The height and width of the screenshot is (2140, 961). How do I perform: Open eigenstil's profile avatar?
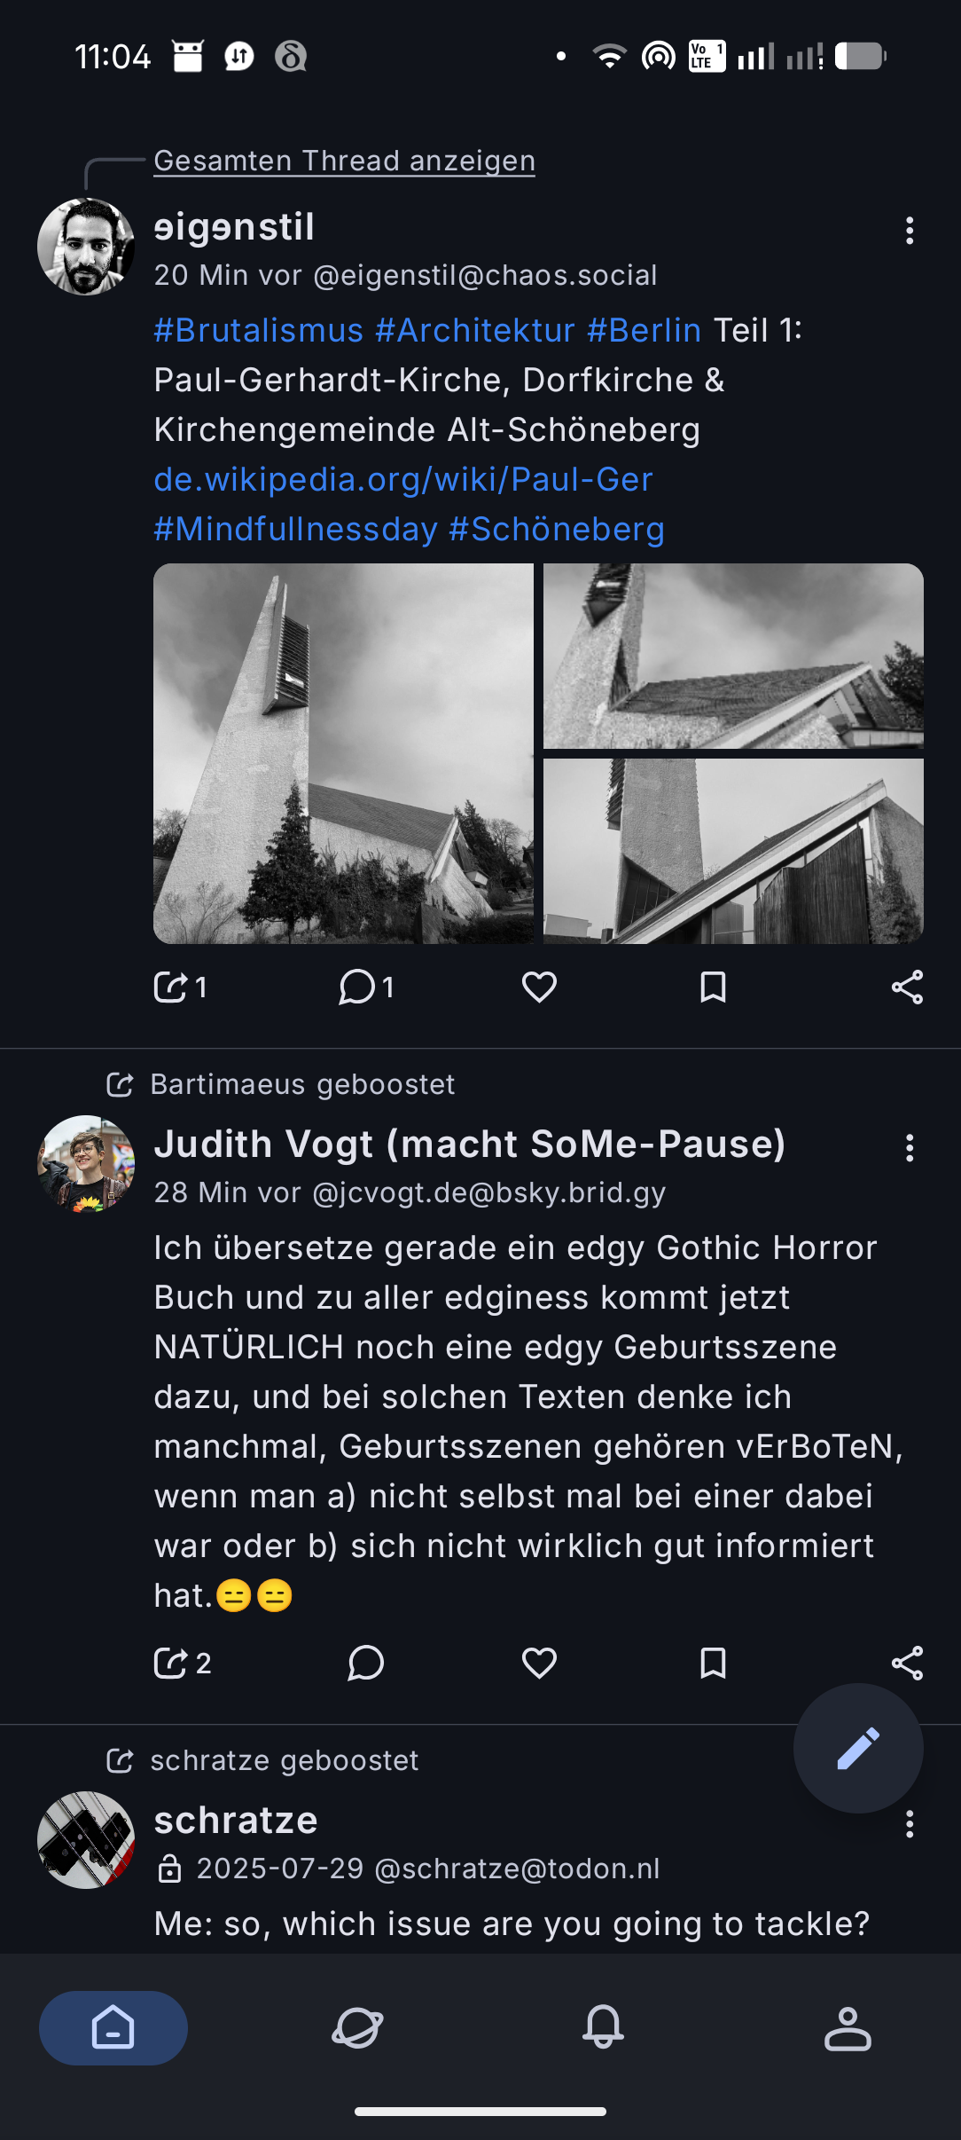point(86,247)
